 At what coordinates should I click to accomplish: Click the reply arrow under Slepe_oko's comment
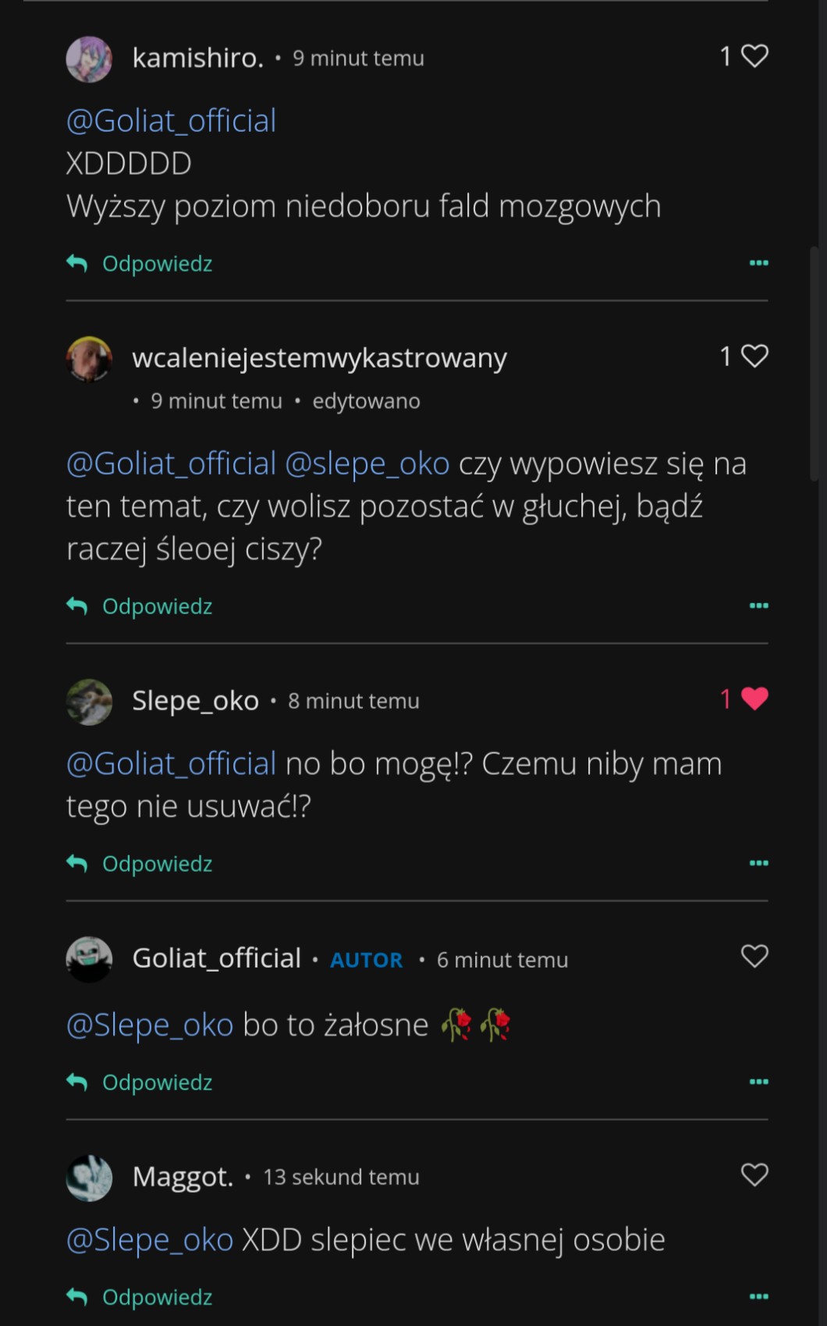pyautogui.click(x=77, y=863)
